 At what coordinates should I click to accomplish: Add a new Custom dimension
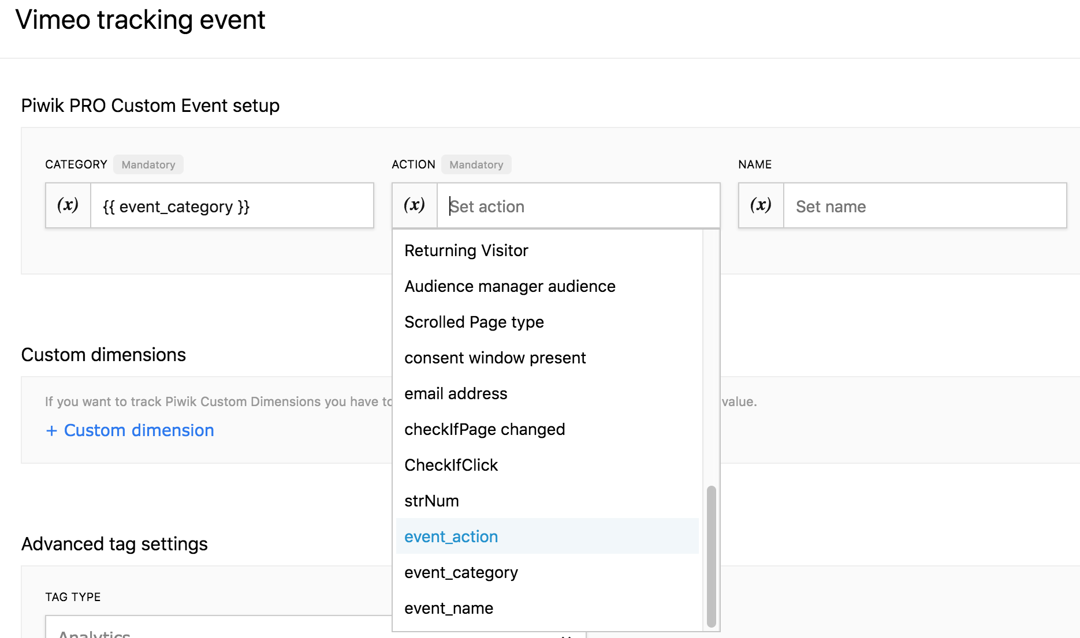tap(130, 430)
